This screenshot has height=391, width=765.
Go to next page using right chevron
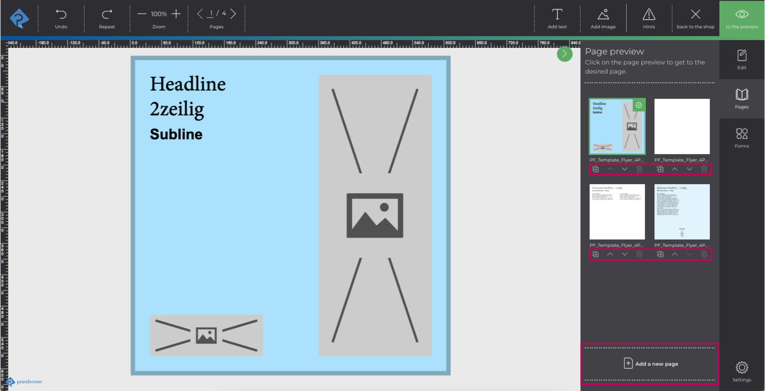coord(233,14)
